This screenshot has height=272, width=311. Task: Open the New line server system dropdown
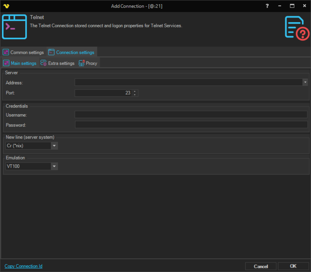coord(54,145)
